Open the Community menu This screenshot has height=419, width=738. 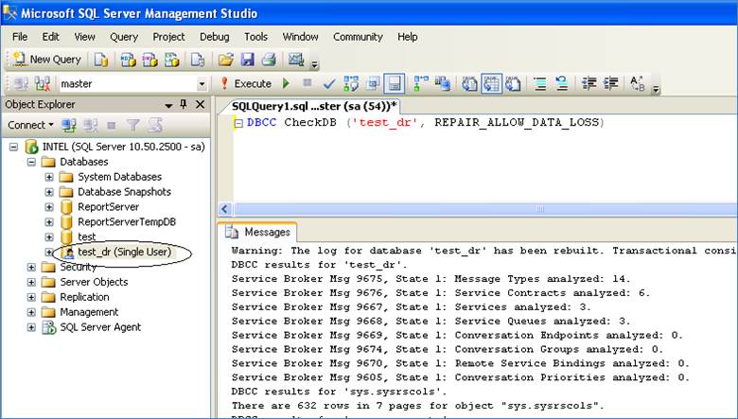358,37
